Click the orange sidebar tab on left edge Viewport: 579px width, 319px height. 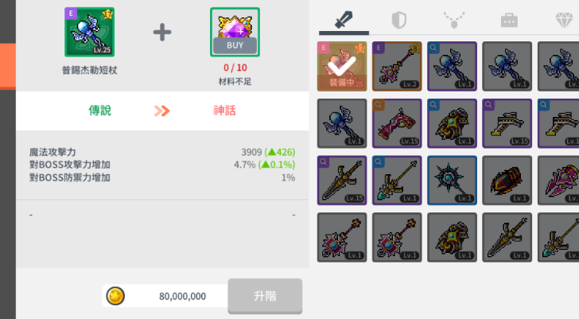coord(8,67)
